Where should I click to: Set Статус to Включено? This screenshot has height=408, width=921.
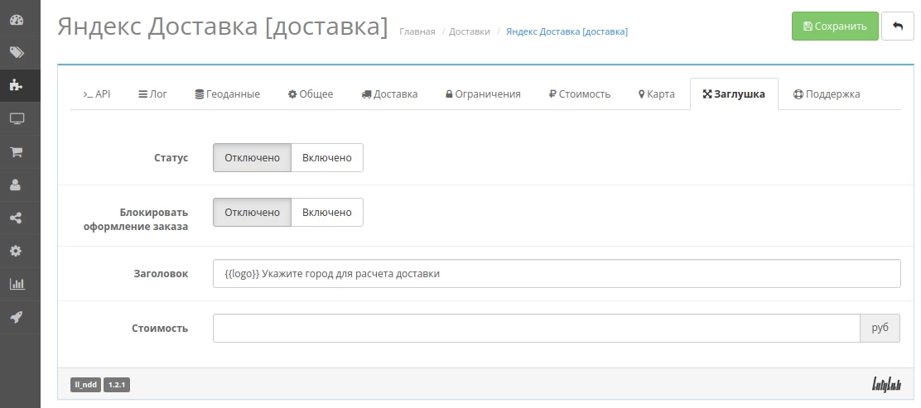327,158
